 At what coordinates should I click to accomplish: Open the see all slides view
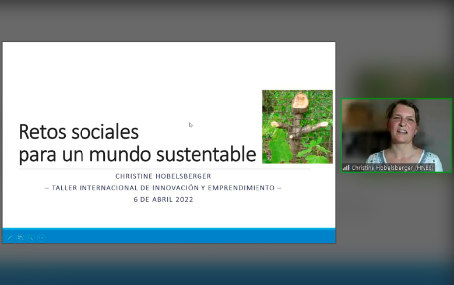(20, 238)
